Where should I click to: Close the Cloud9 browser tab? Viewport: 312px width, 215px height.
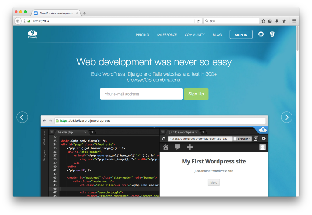pyautogui.click(x=77, y=13)
